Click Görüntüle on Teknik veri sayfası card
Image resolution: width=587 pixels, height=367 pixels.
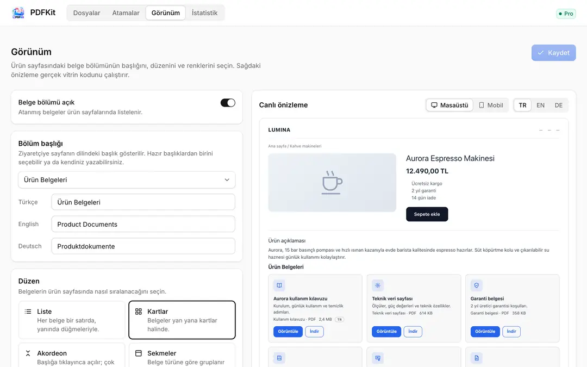386,332
